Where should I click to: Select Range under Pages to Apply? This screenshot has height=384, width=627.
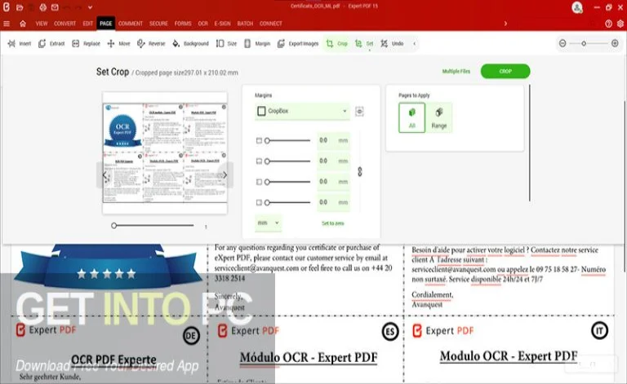tap(439, 117)
